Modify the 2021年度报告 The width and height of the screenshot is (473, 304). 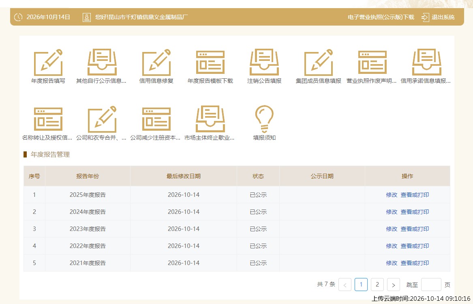click(392, 263)
